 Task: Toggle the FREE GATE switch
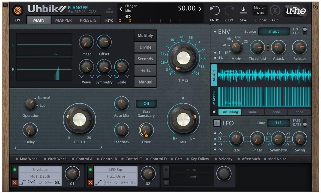[305, 123]
